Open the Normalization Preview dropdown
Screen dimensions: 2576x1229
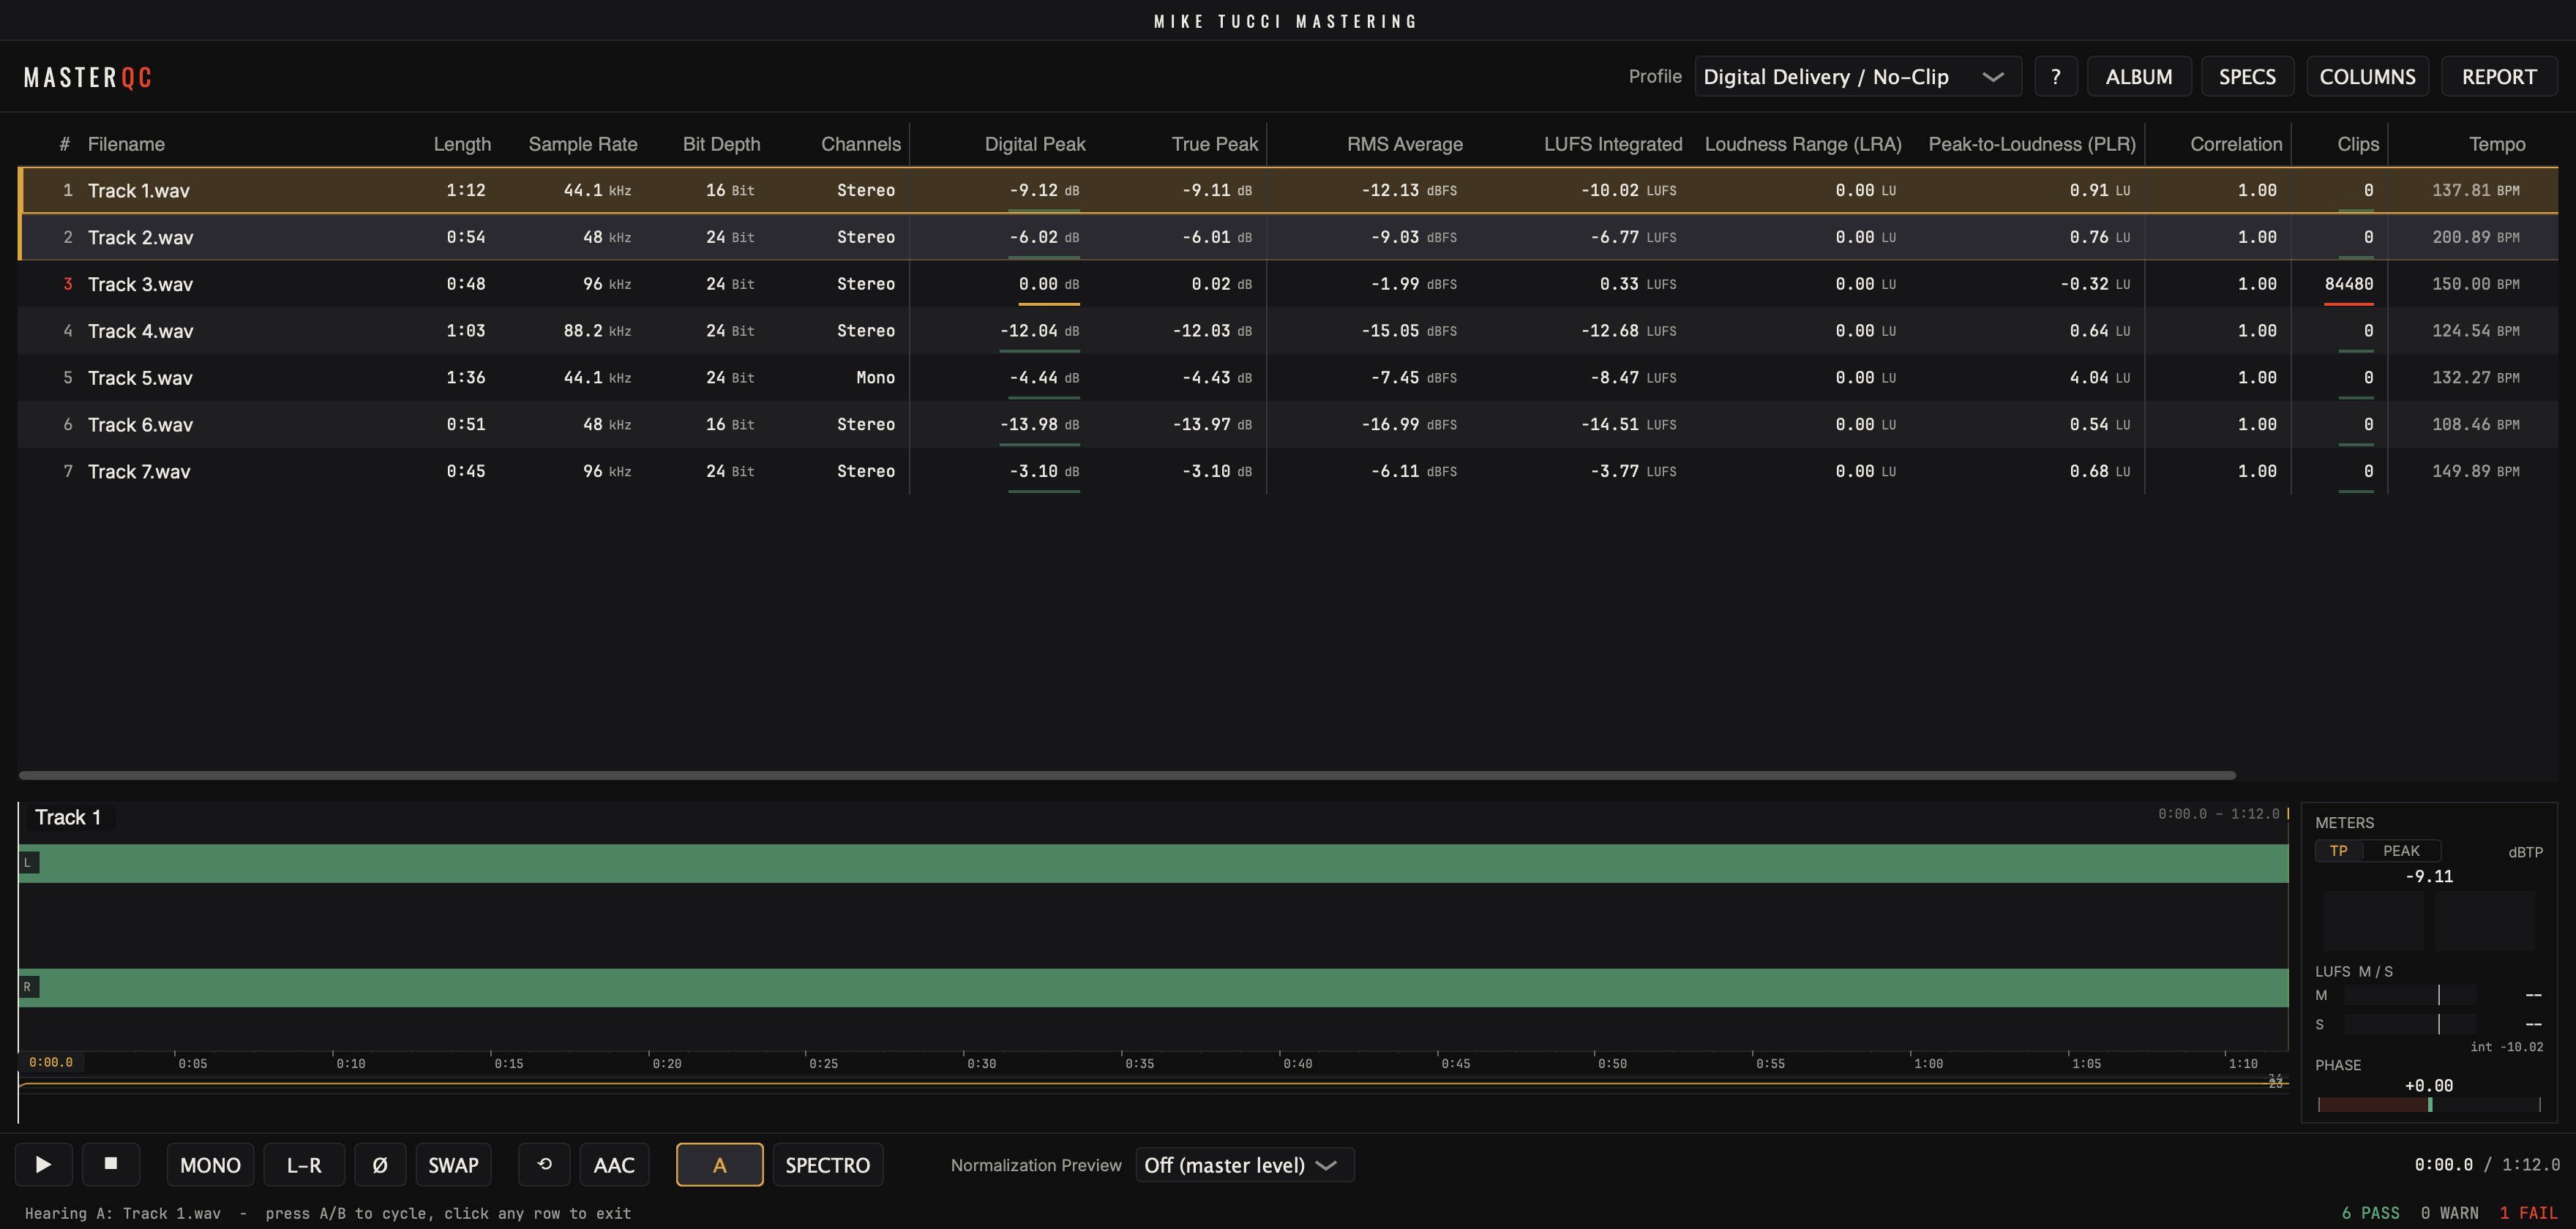pyautogui.click(x=1244, y=1165)
